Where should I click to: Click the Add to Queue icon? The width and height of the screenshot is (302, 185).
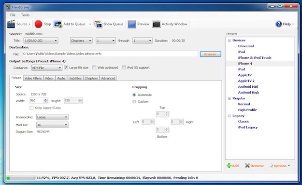(58, 24)
